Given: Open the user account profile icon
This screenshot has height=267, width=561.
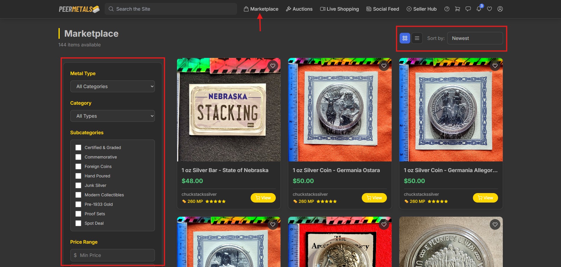Looking at the screenshot, I should (500, 9).
